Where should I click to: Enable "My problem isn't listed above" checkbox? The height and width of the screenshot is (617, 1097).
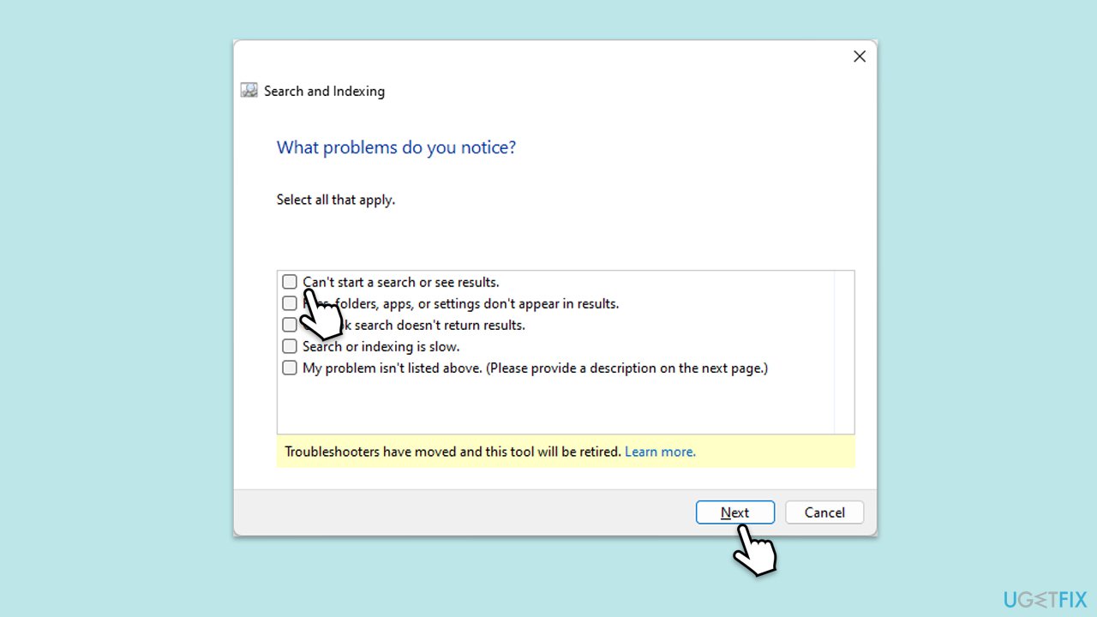pyautogui.click(x=290, y=368)
